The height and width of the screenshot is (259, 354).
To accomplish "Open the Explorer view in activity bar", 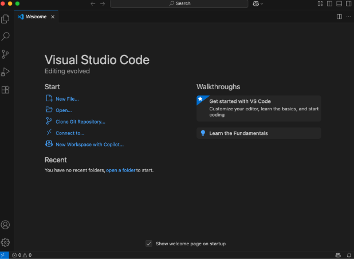I will click(x=6, y=19).
